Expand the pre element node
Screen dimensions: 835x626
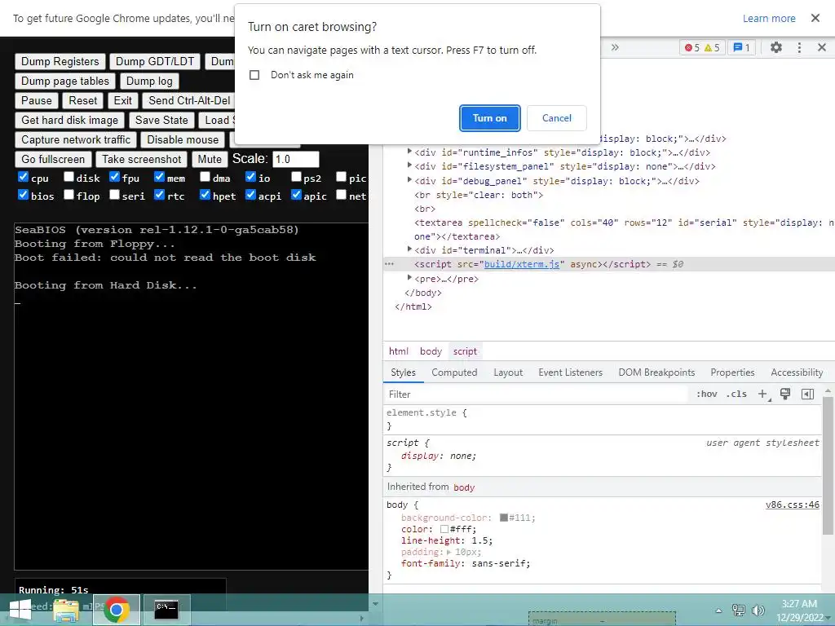click(x=409, y=278)
